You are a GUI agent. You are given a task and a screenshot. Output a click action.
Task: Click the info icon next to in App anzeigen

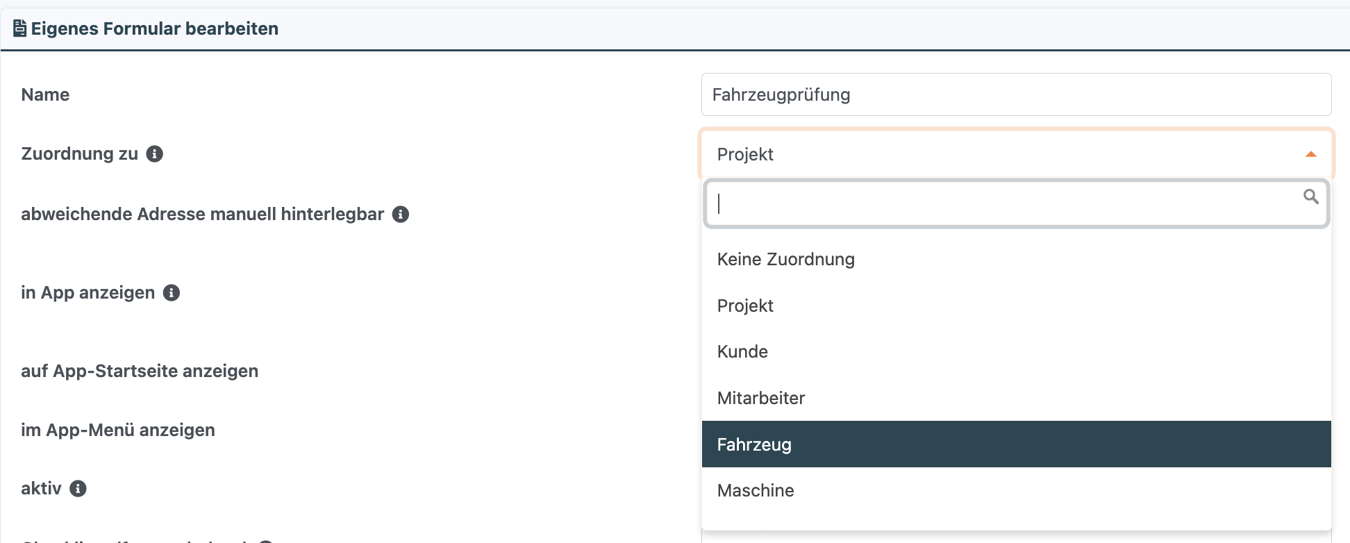(172, 293)
